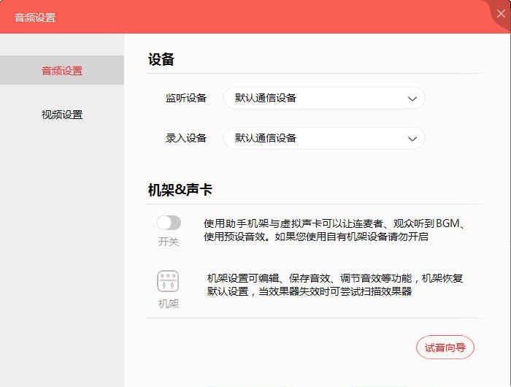This screenshot has width=511, height=387.
Task: Click the 机架&声卡 section heading
Action: (180, 190)
